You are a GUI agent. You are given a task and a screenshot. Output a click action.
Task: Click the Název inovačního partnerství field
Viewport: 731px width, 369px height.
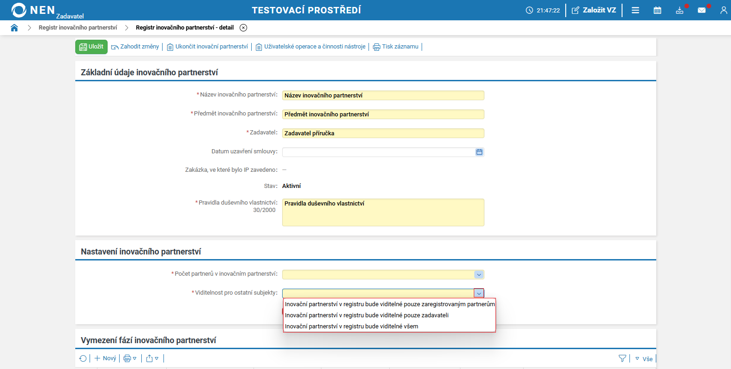[383, 96]
